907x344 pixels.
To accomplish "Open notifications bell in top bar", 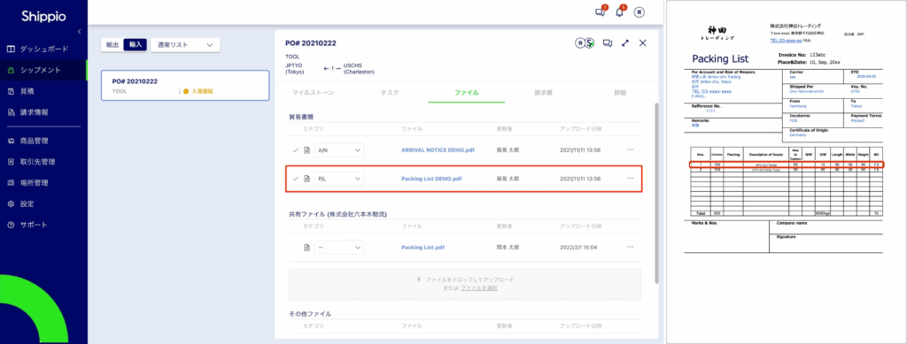I will click(x=620, y=12).
